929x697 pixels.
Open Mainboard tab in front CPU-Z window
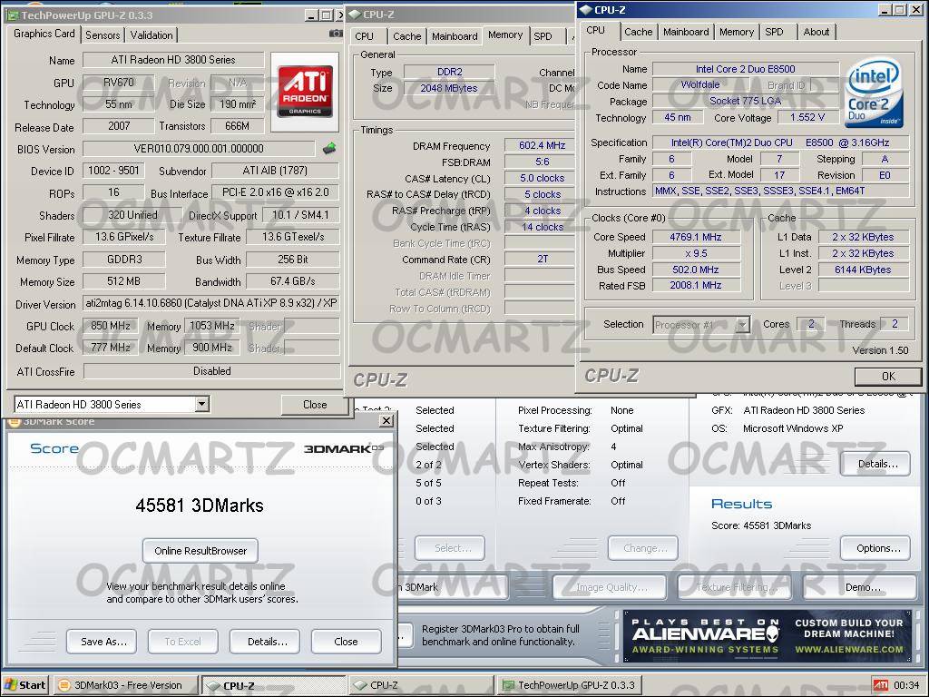(686, 32)
